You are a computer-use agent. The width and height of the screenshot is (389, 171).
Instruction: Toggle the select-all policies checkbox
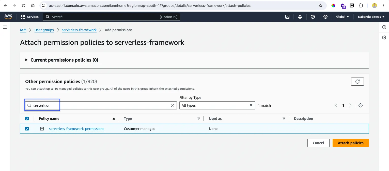click(27, 119)
